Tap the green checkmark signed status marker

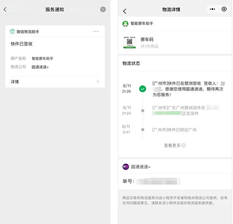click(x=142, y=89)
